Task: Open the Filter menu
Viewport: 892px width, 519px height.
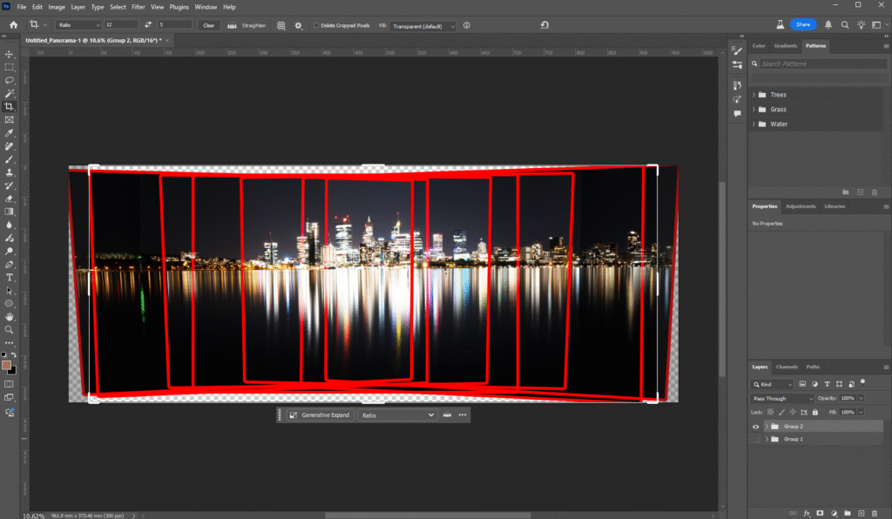Action: 139,7
